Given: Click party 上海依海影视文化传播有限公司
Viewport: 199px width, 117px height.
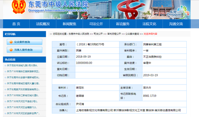Looking at the screenshot, I should 94,110.
